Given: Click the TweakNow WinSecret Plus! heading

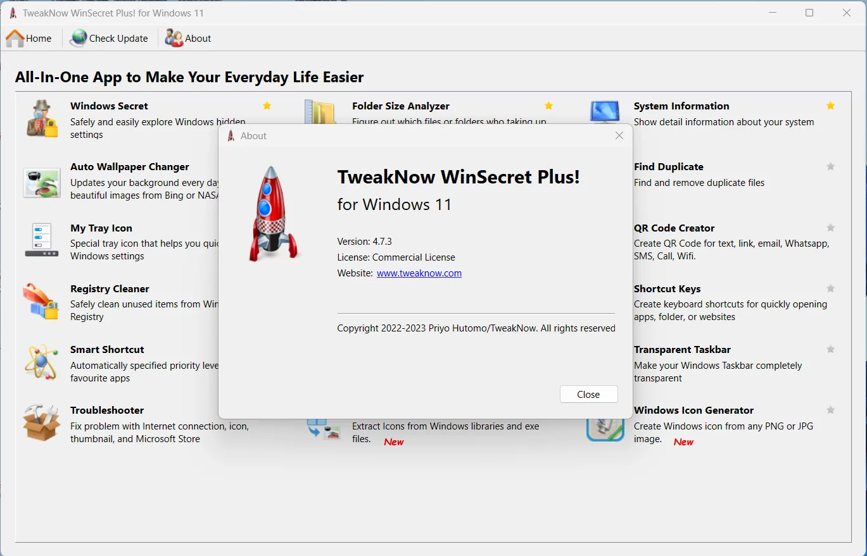Looking at the screenshot, I should (459, 176).
